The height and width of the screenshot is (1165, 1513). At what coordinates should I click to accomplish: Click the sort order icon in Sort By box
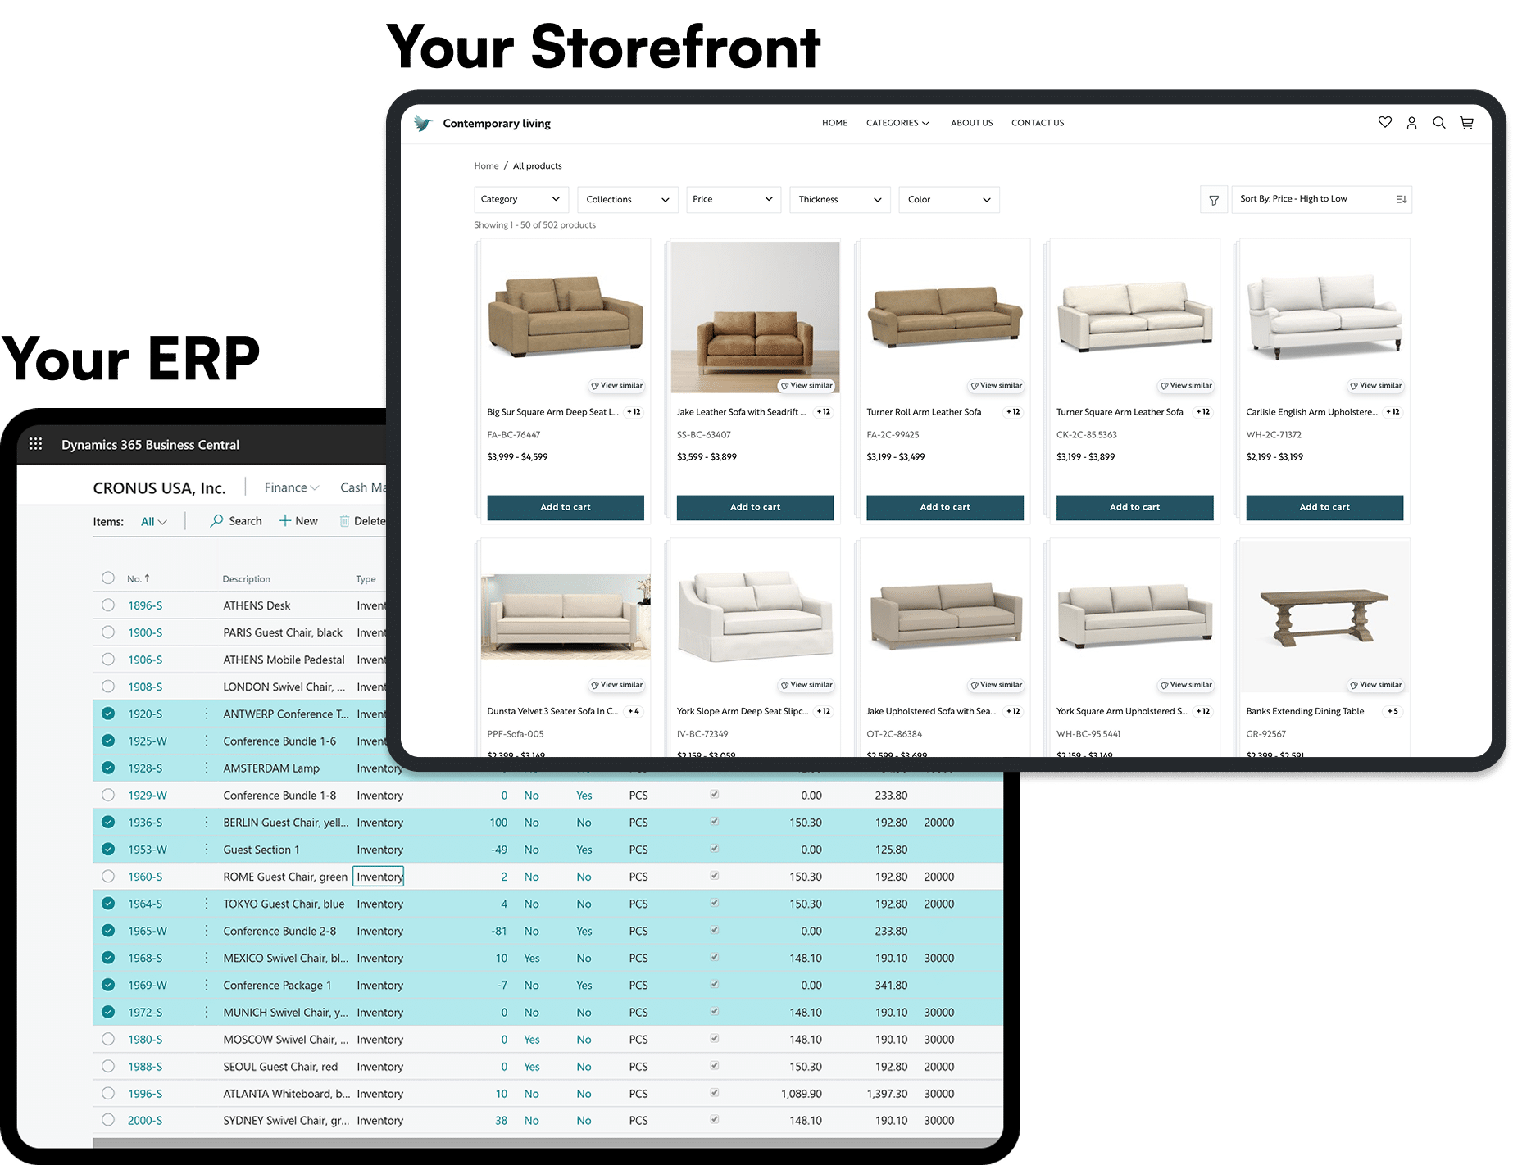click(x=1402, y=199)
